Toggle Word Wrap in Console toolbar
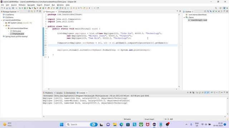Viewport: 229px width, 128px height. tap(203, 92)
